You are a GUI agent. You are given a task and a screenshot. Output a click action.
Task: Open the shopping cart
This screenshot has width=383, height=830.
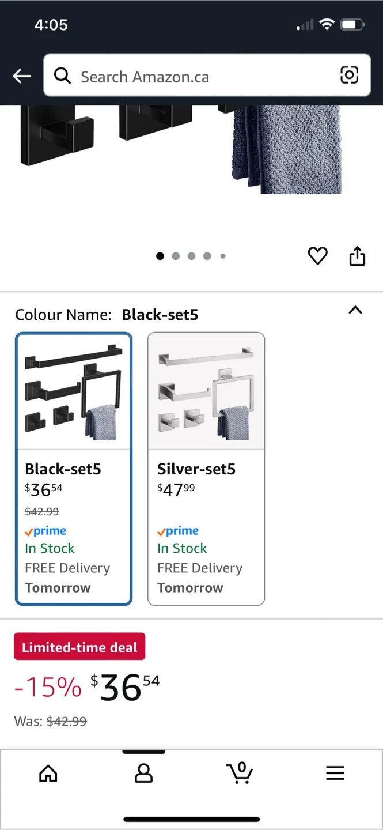coord(240,774)
